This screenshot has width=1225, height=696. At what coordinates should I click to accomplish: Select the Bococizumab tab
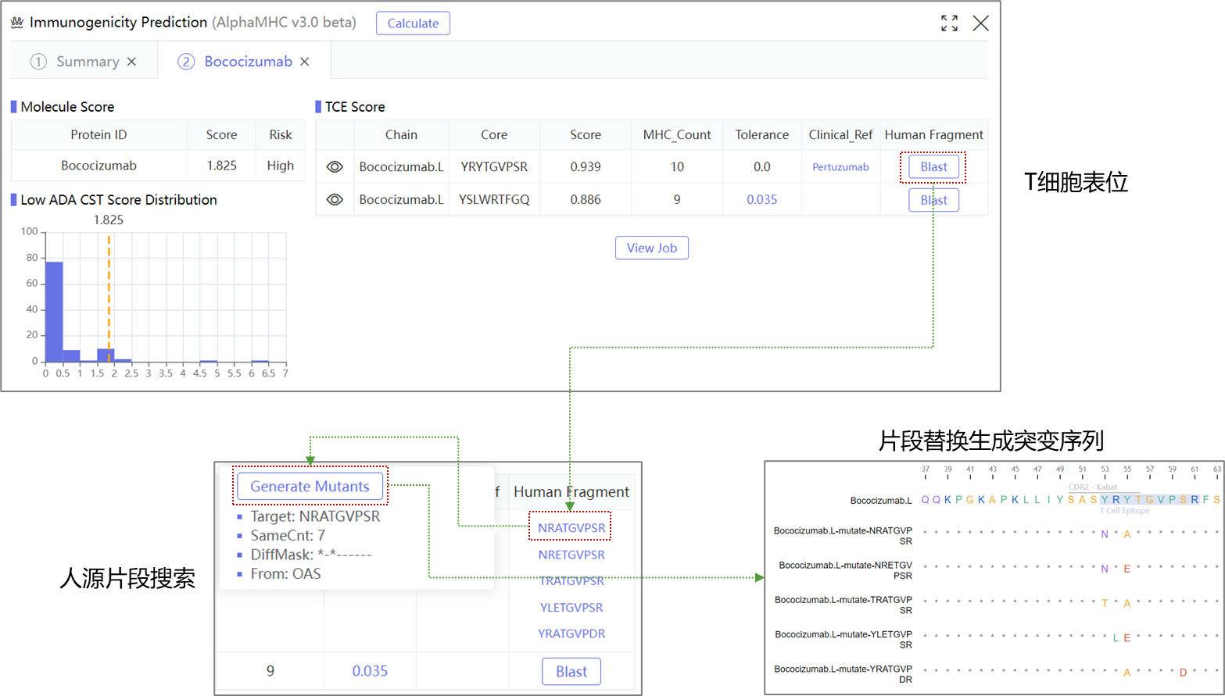247,62
